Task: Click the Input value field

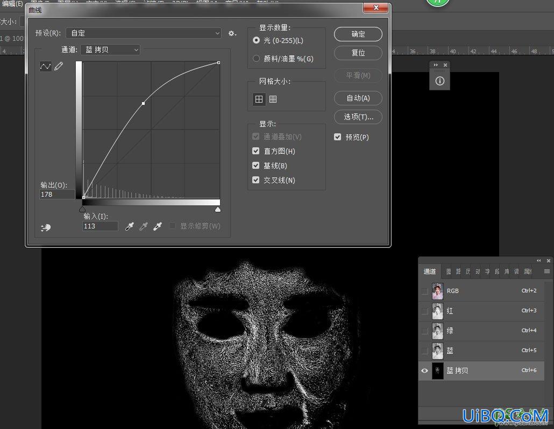Action: point(100,226)
